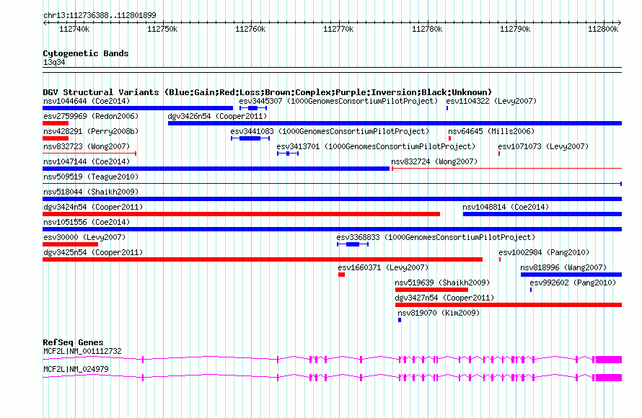Click the red dgv3425n54 loss bar
The height and width of the screenshot is (418, 642).
(263, 259)
